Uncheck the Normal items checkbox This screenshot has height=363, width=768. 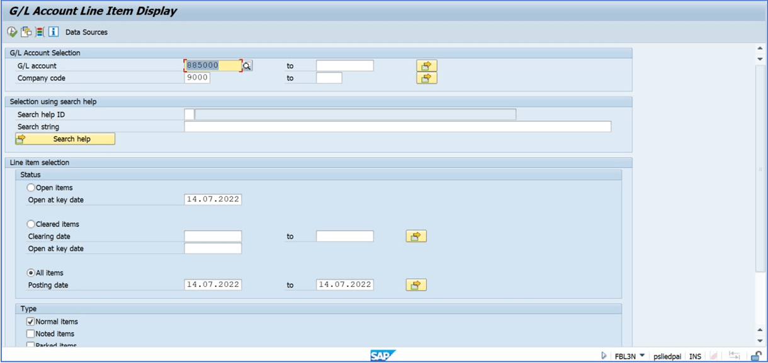pos(31,321)
